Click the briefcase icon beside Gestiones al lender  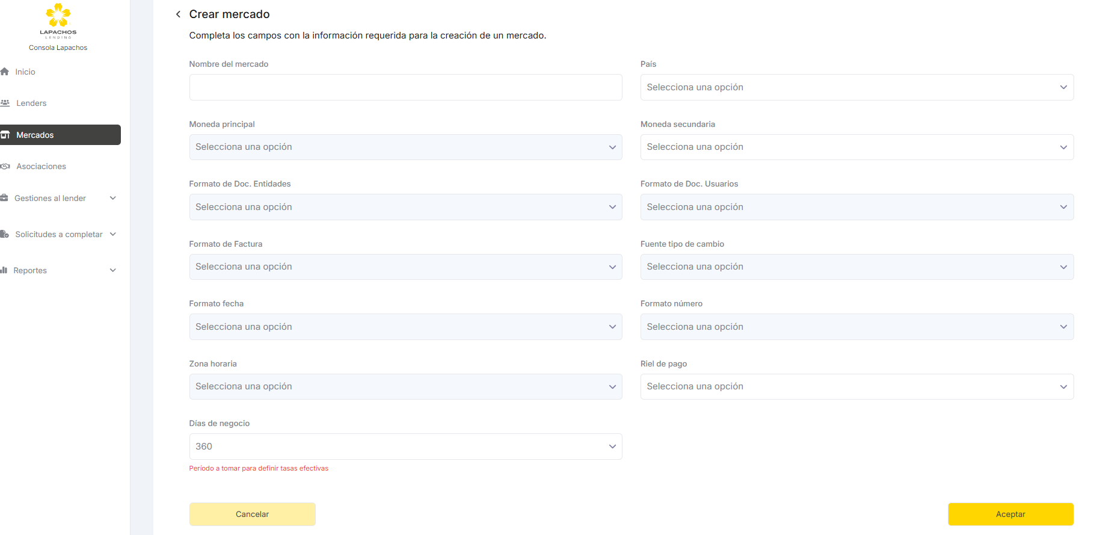tap(4, 198)
